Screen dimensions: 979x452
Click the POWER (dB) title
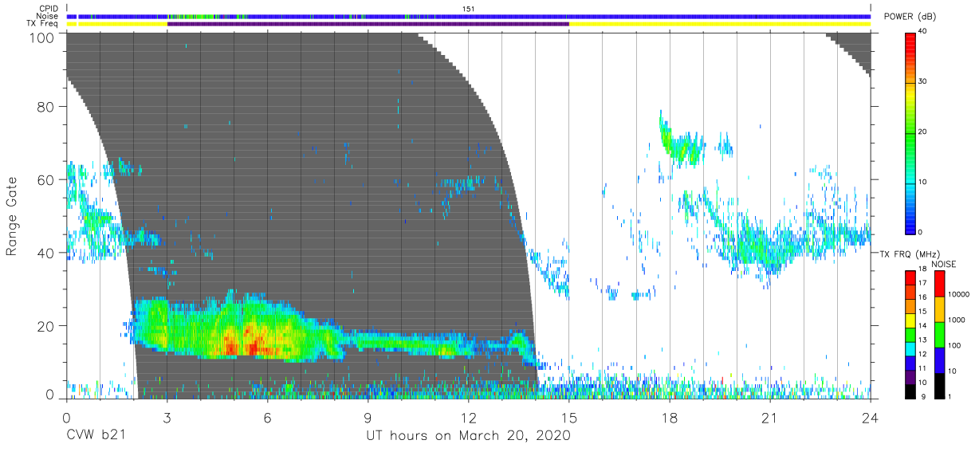pyautogui.click(x=909, y=17)
